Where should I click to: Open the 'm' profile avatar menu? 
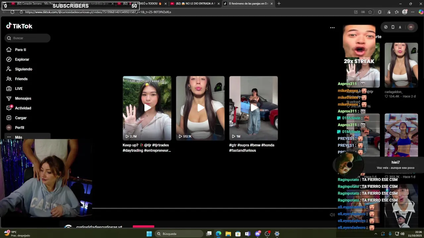tap(411, 27)
